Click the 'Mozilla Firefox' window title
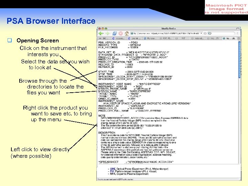The height and width of the screenshot is (186, 248). [168, 29]
